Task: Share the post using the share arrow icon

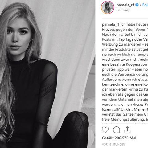Action: coord(127,130)
